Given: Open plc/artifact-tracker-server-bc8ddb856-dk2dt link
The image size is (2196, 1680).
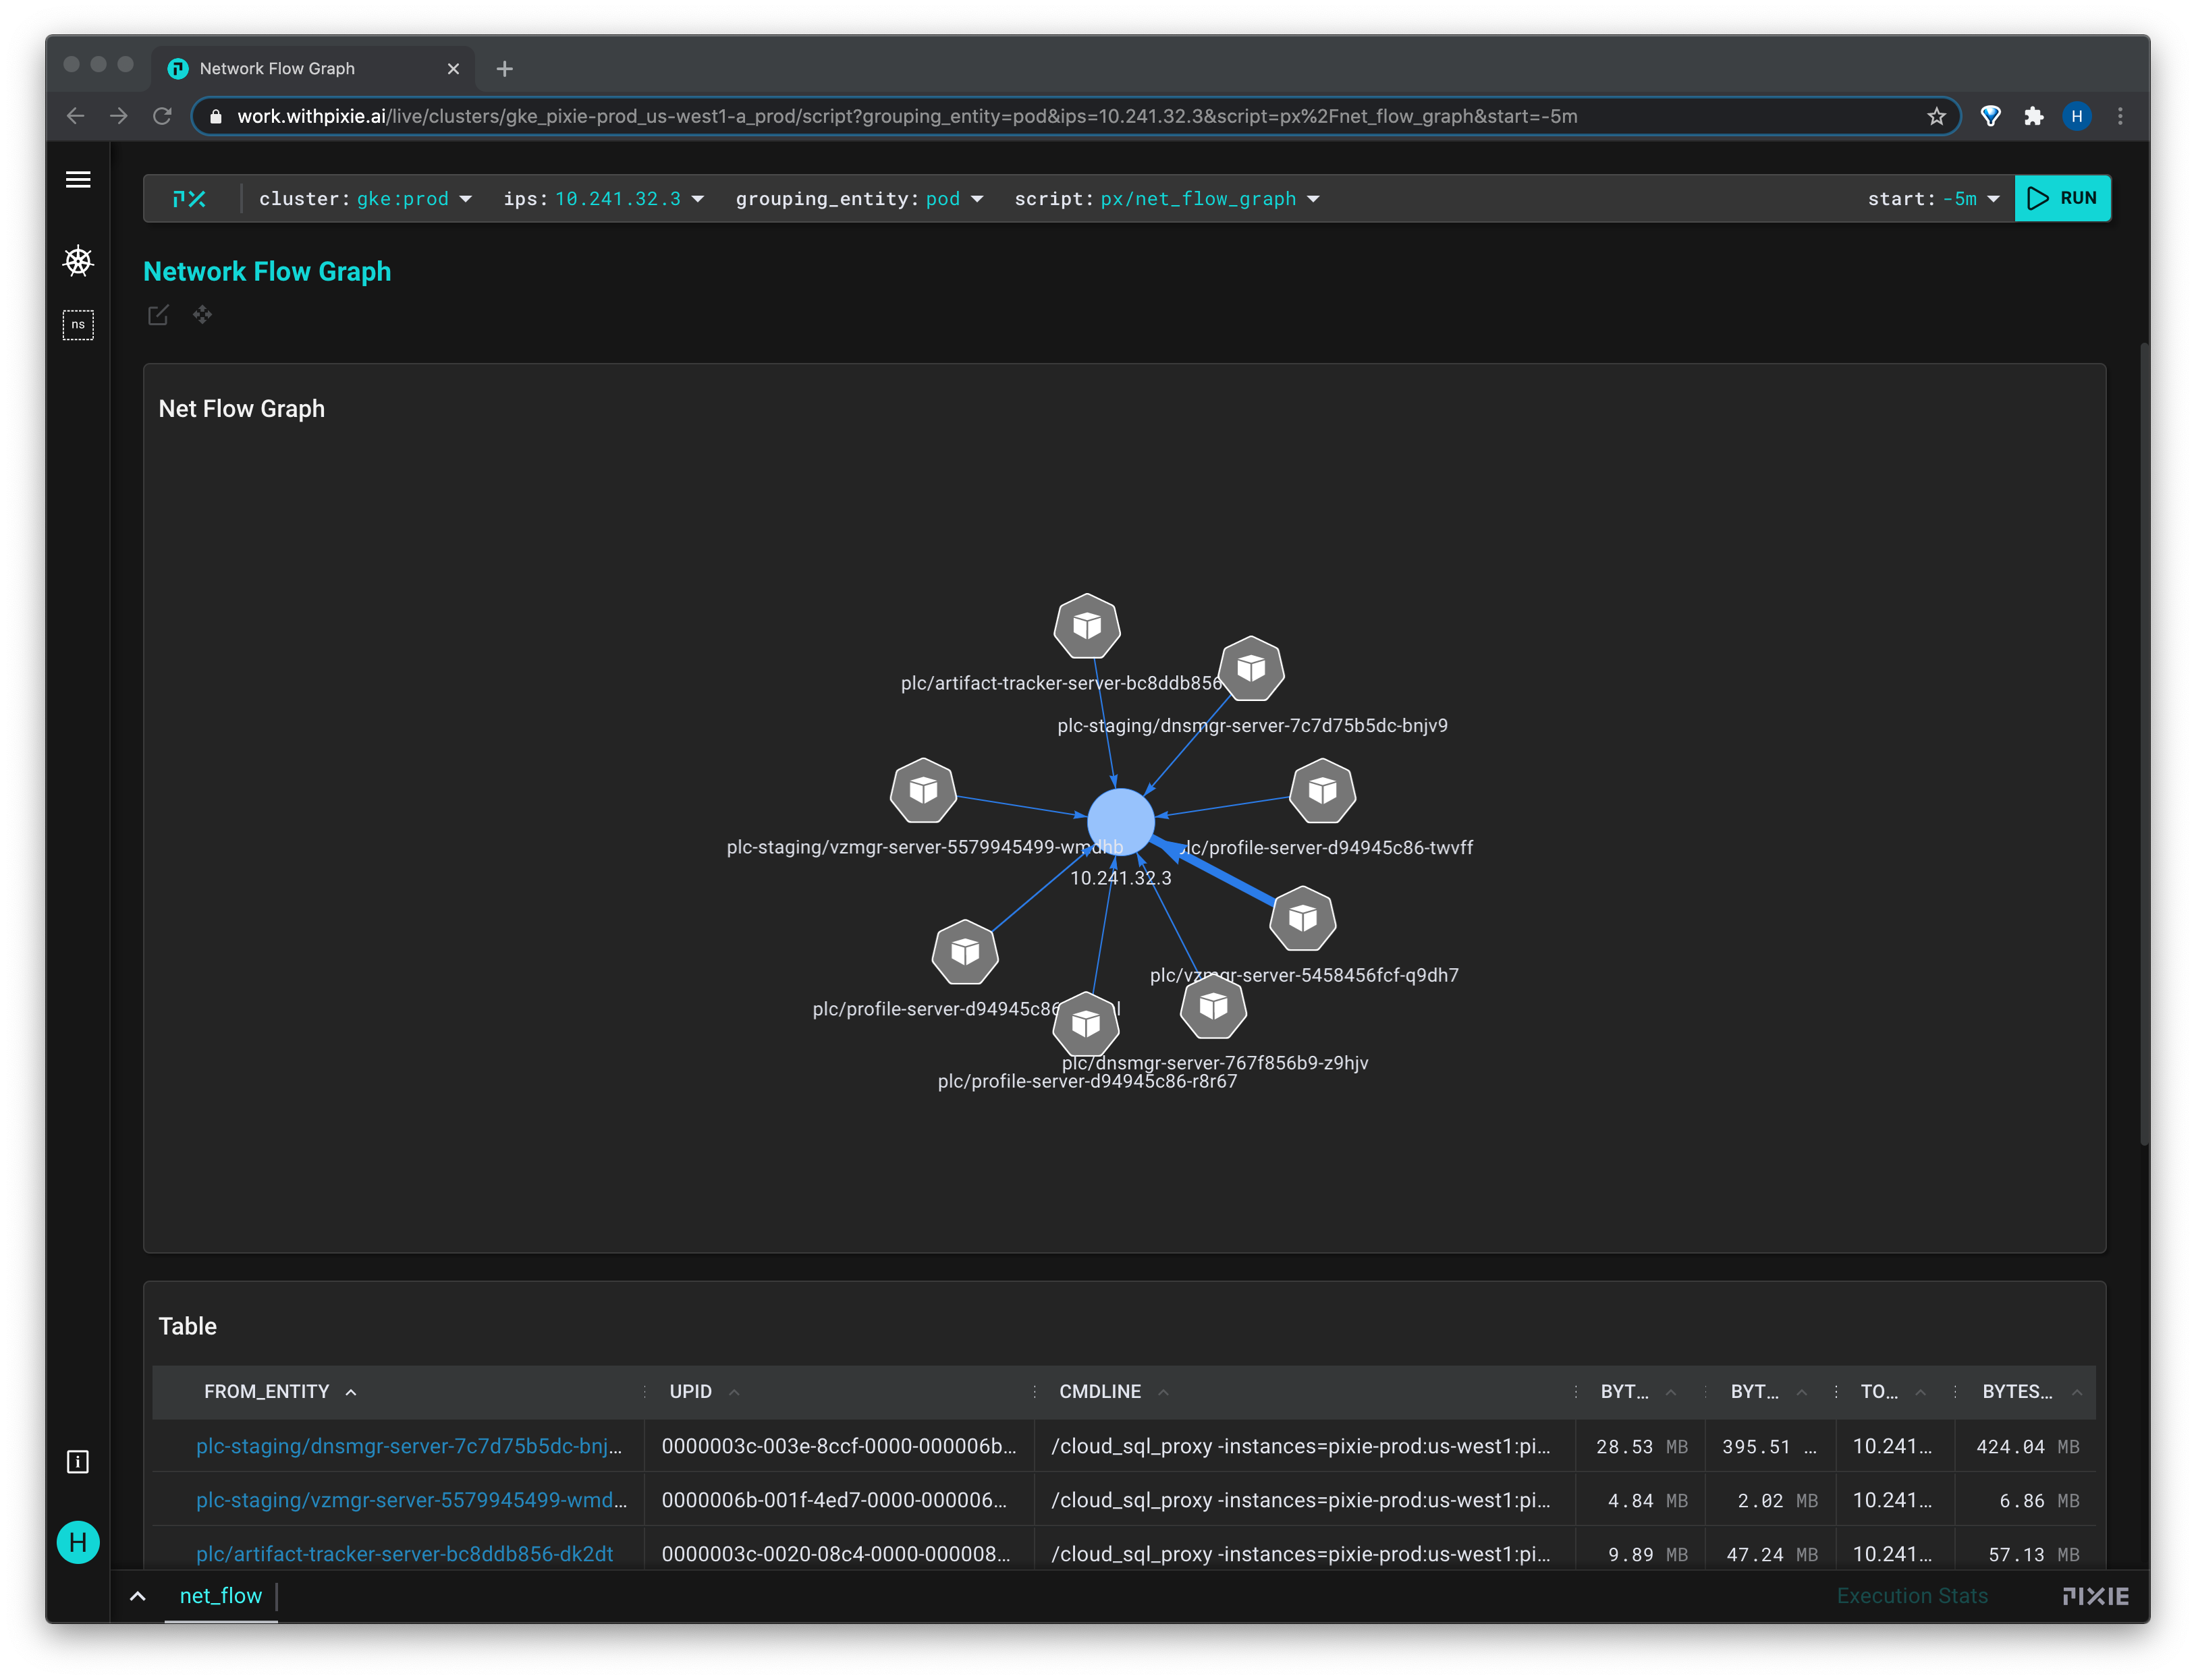Looking at the screenshot, I should point(404,1554).
